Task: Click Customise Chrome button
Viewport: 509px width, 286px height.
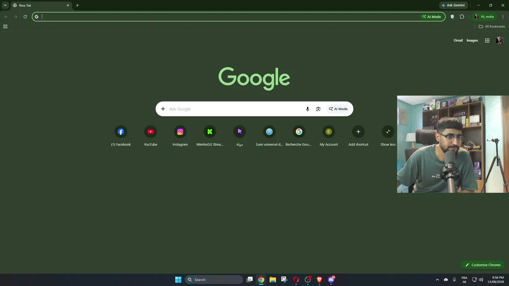Action: (483, 265)
